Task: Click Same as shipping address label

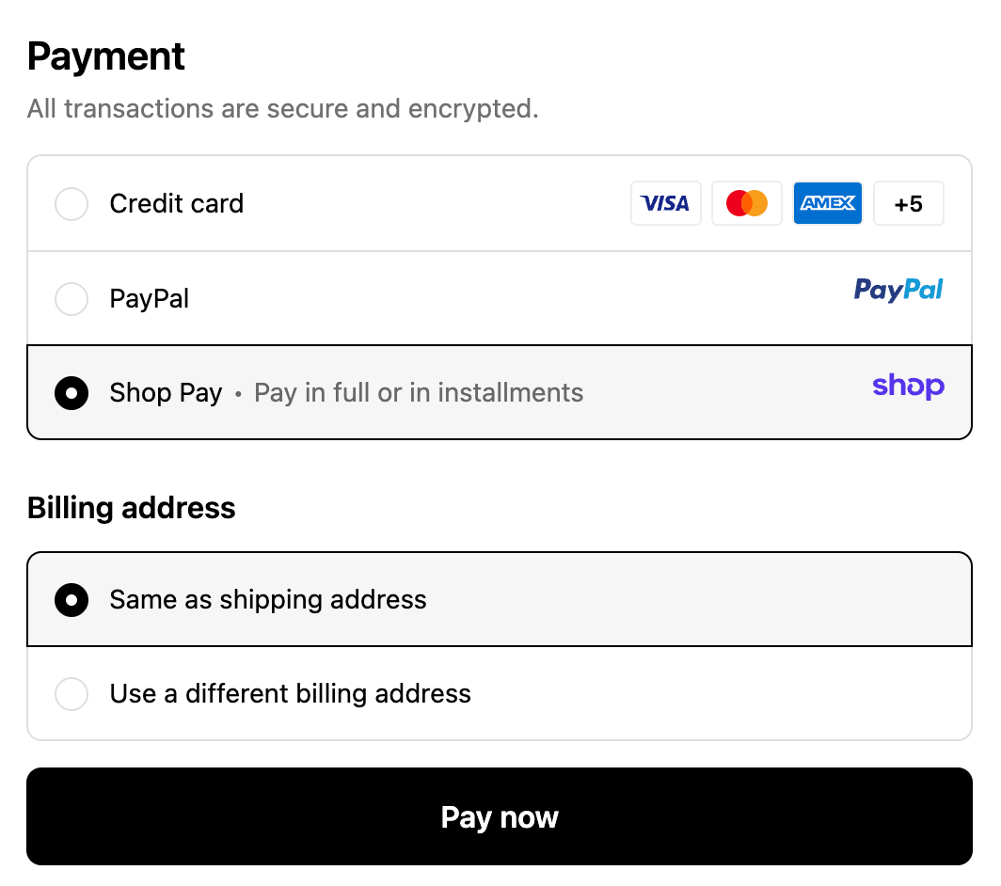Action: (x=268, y=600)
